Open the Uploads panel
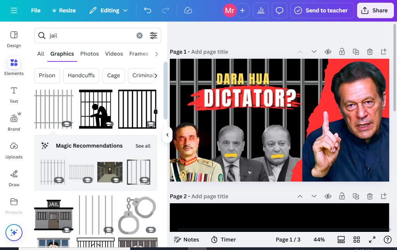The width and height of the screenshot is (397, 250). coord(14,151)
